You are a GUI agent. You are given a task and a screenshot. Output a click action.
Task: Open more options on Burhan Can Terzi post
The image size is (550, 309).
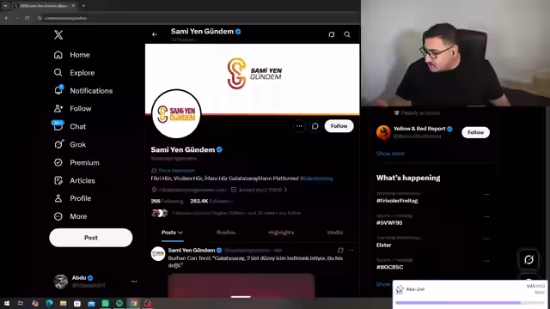coord(351,250)
